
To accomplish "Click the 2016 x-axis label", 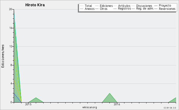I will pyautogui.click(x=117, y=104).
